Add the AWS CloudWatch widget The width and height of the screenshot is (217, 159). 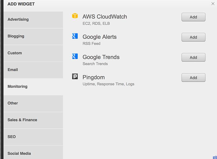(x=193, y=17)
